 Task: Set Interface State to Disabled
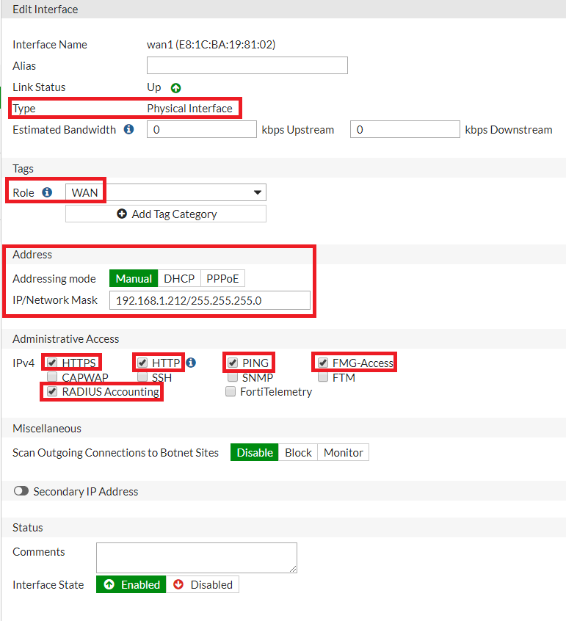[x=203, y=585]
